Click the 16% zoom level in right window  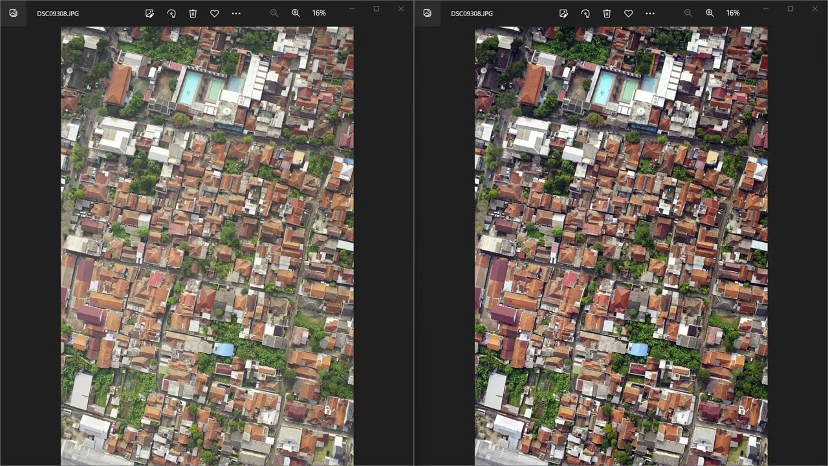733,13
